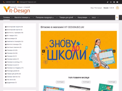
Task: Click the phone icon next to +380985116557
Action: (x=4, y=2)
